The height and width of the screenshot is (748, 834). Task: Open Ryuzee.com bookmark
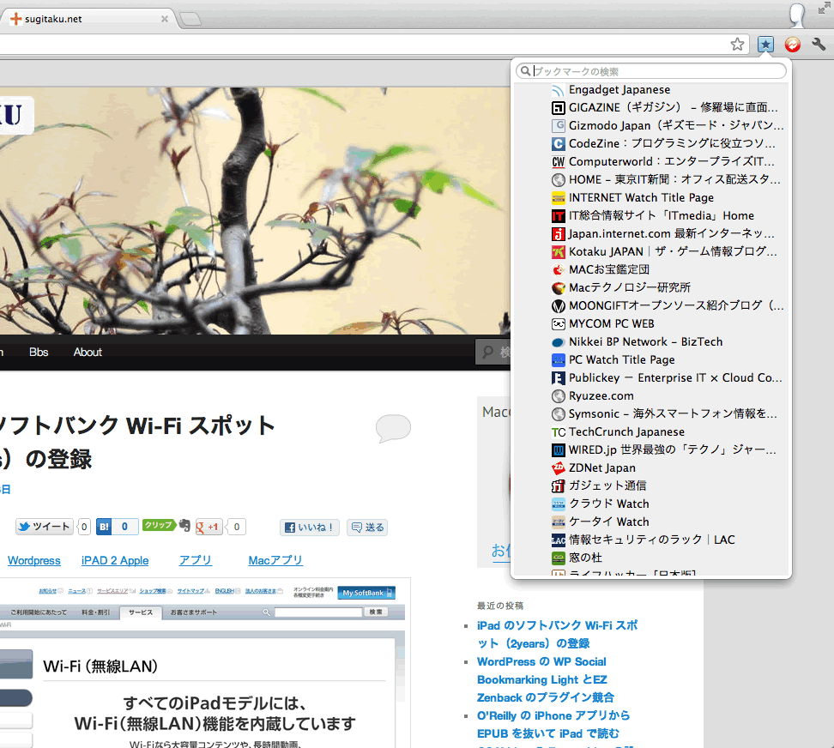651,396
